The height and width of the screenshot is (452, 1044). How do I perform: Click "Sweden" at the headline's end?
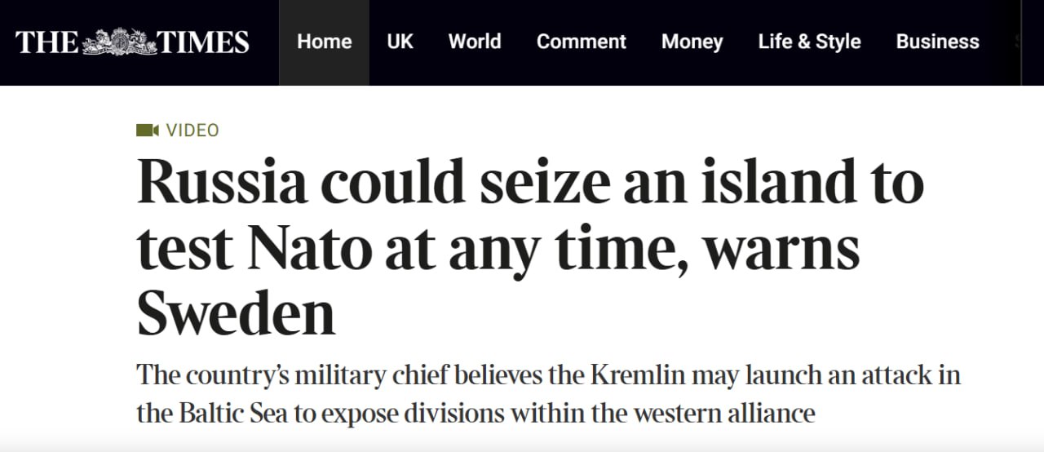coord(237,313)
